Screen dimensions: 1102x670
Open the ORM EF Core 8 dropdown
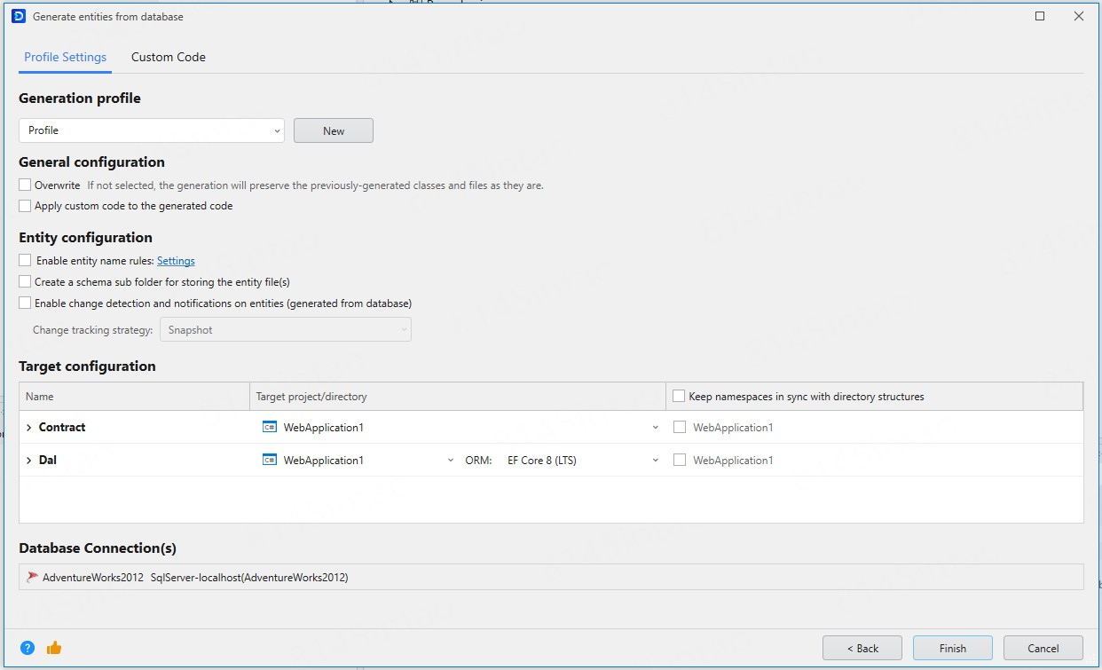(x=582, y=461)
